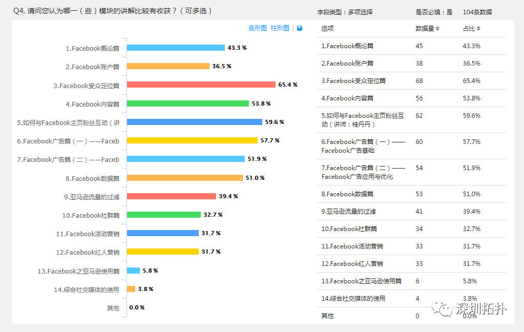The height and width of the screenshot is (332, 524).
Task: Click the 10.Facebook社群篇 chart axis label
Action: 91,216
